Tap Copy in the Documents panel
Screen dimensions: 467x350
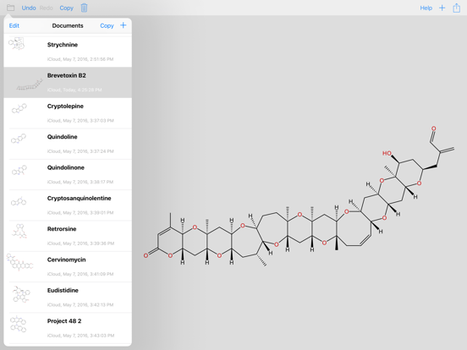(107, 25)
